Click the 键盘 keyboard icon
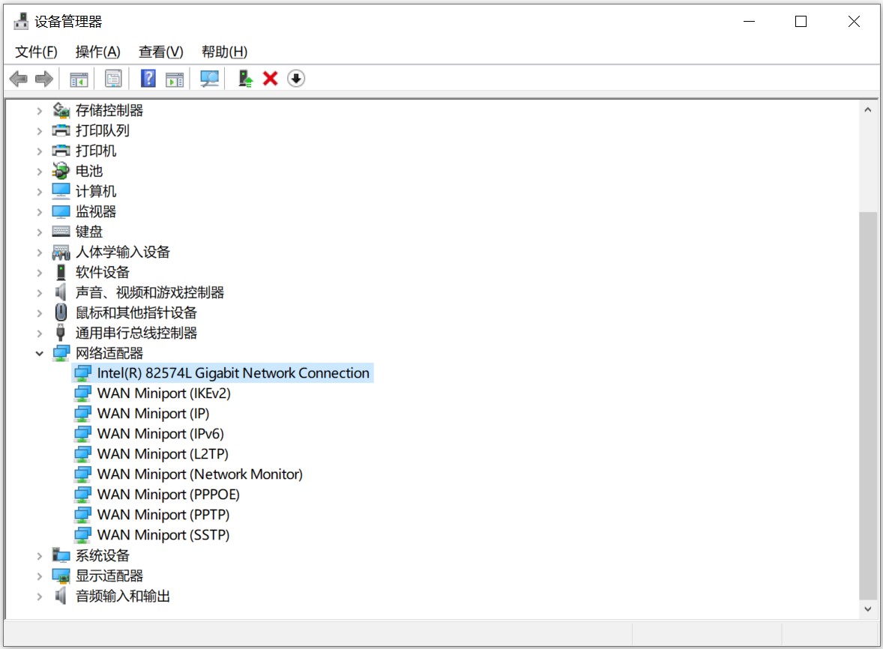 61,232
